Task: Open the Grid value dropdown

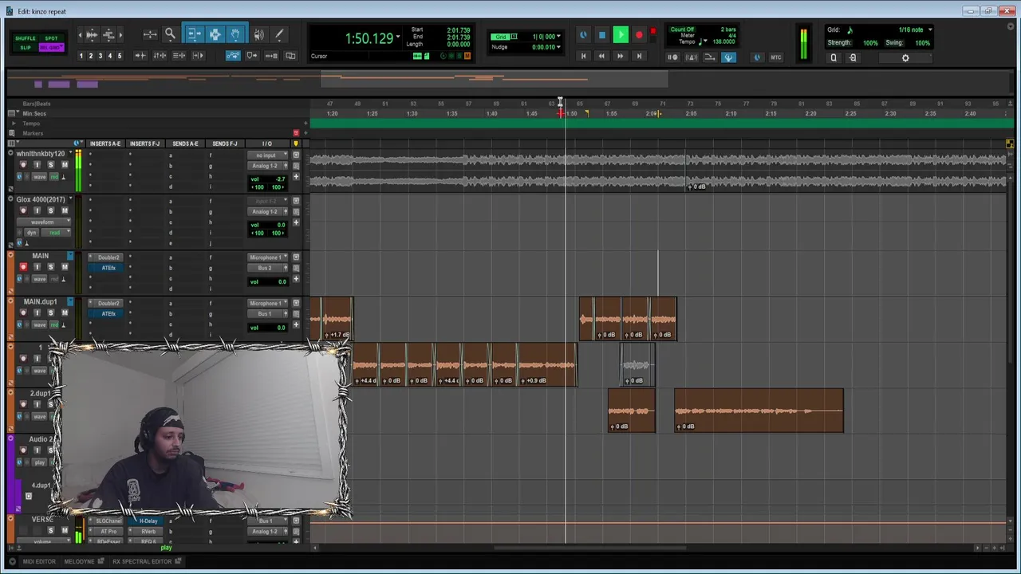Action: [x=558, y=37]
